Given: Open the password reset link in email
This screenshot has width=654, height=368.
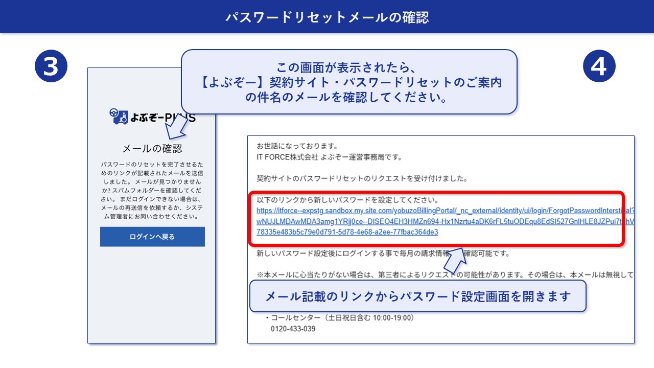Looking at the screenshot, I should click(x=446, y=221).
